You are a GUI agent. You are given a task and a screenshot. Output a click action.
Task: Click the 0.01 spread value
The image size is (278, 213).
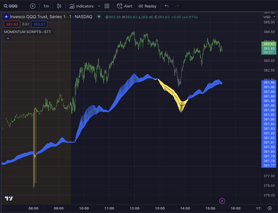[25, 24]
